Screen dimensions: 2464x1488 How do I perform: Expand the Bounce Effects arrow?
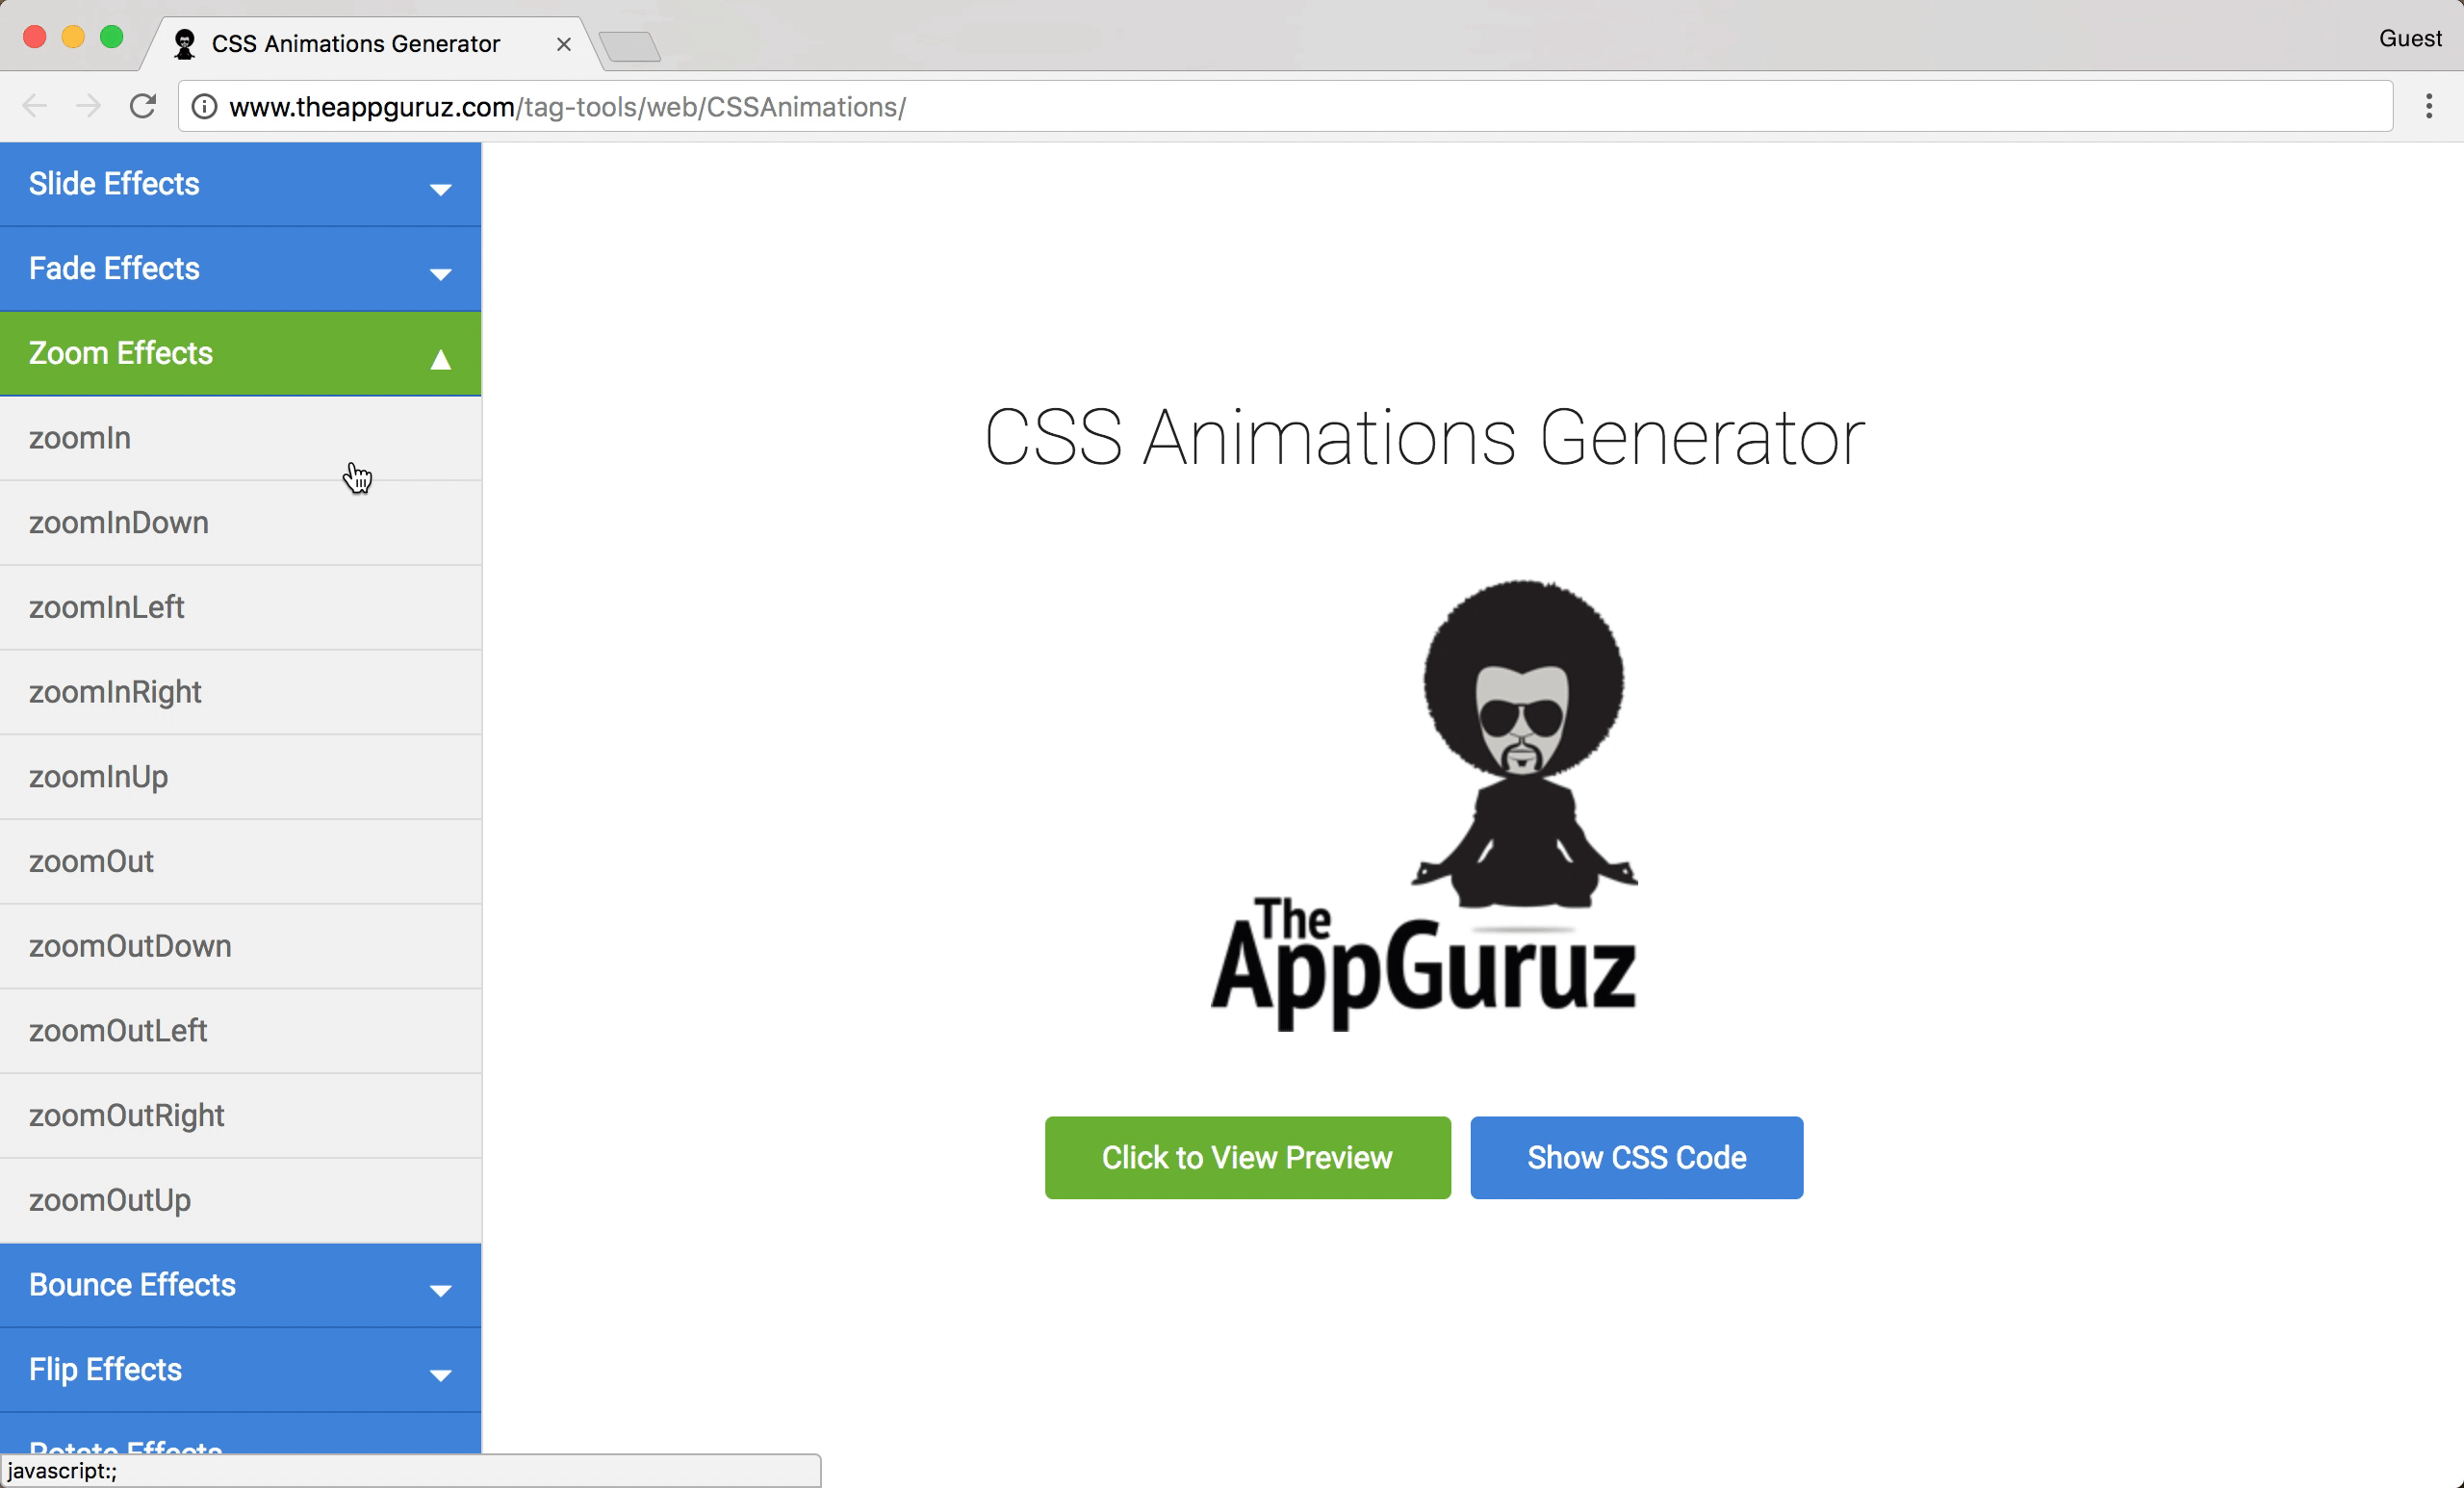[x=440, y=1290]
